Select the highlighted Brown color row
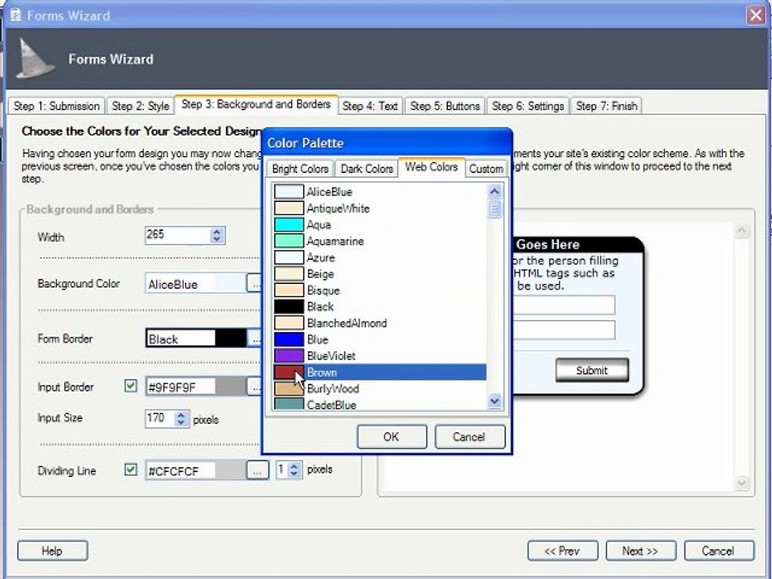Viewport: 772px width, 579px height. point(379,372)
